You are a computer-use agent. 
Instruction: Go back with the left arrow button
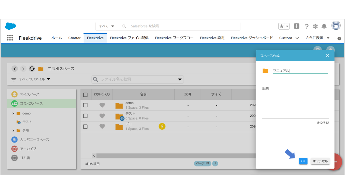pyautogui.click(x=15, y=69)
